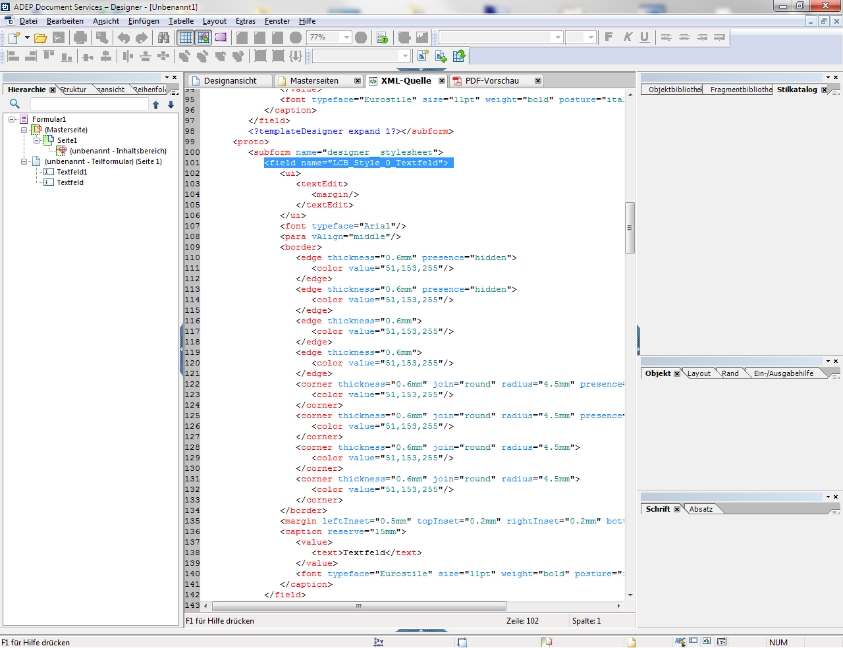Open the Einfügen menu

[x=143, y=21]
